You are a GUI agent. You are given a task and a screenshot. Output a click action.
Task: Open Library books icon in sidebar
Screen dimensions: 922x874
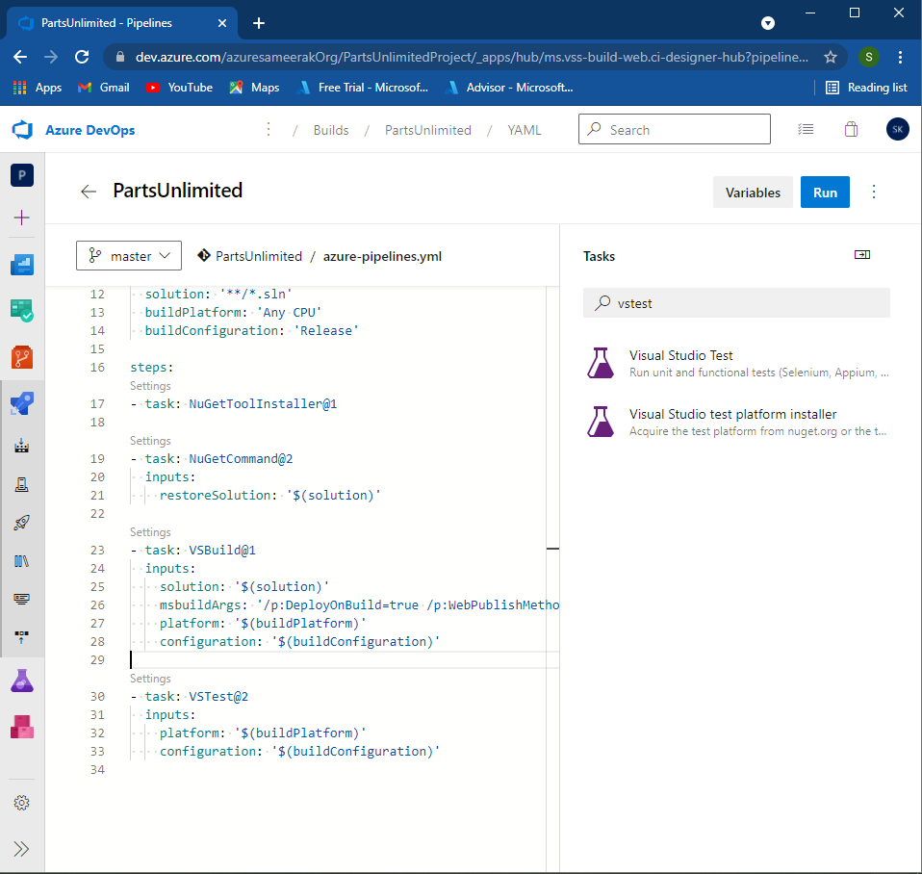pyautogui.click(x=22, y=561)
